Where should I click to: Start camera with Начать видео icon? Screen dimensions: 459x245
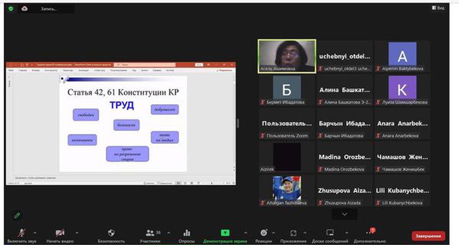coord(60,233)
